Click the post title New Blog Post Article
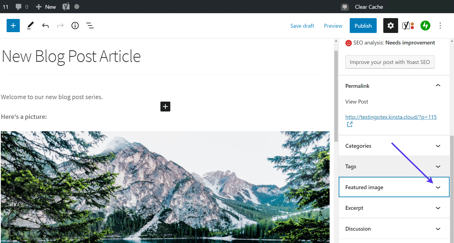454x243 pixels. coord(71,56)
